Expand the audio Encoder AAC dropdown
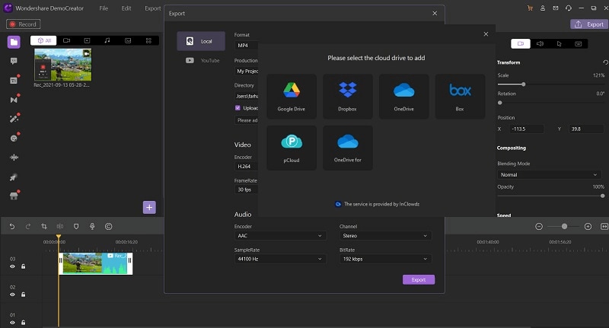Image resolution: width=609 pixels, height=328 pixels. (x=280, y=236)
